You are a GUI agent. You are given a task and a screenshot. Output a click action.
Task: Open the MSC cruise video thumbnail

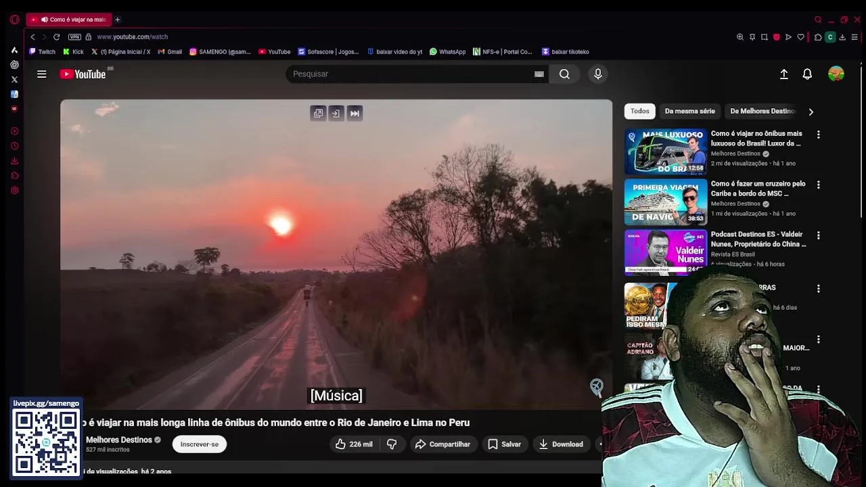pos(666,202)
